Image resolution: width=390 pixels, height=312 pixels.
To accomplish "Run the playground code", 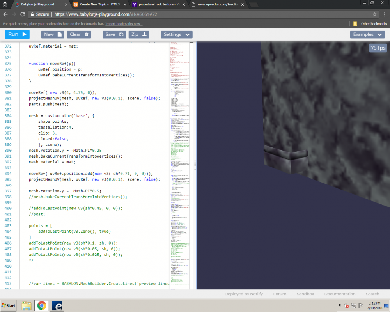I will point(17,34).
